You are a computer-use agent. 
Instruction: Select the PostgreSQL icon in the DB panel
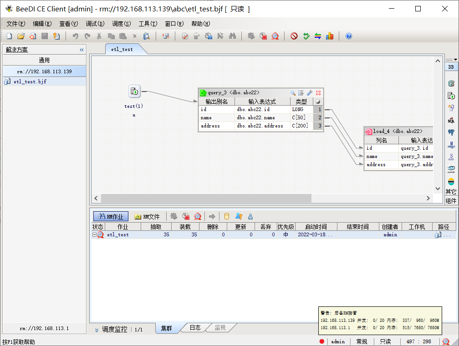pos(451,132)
